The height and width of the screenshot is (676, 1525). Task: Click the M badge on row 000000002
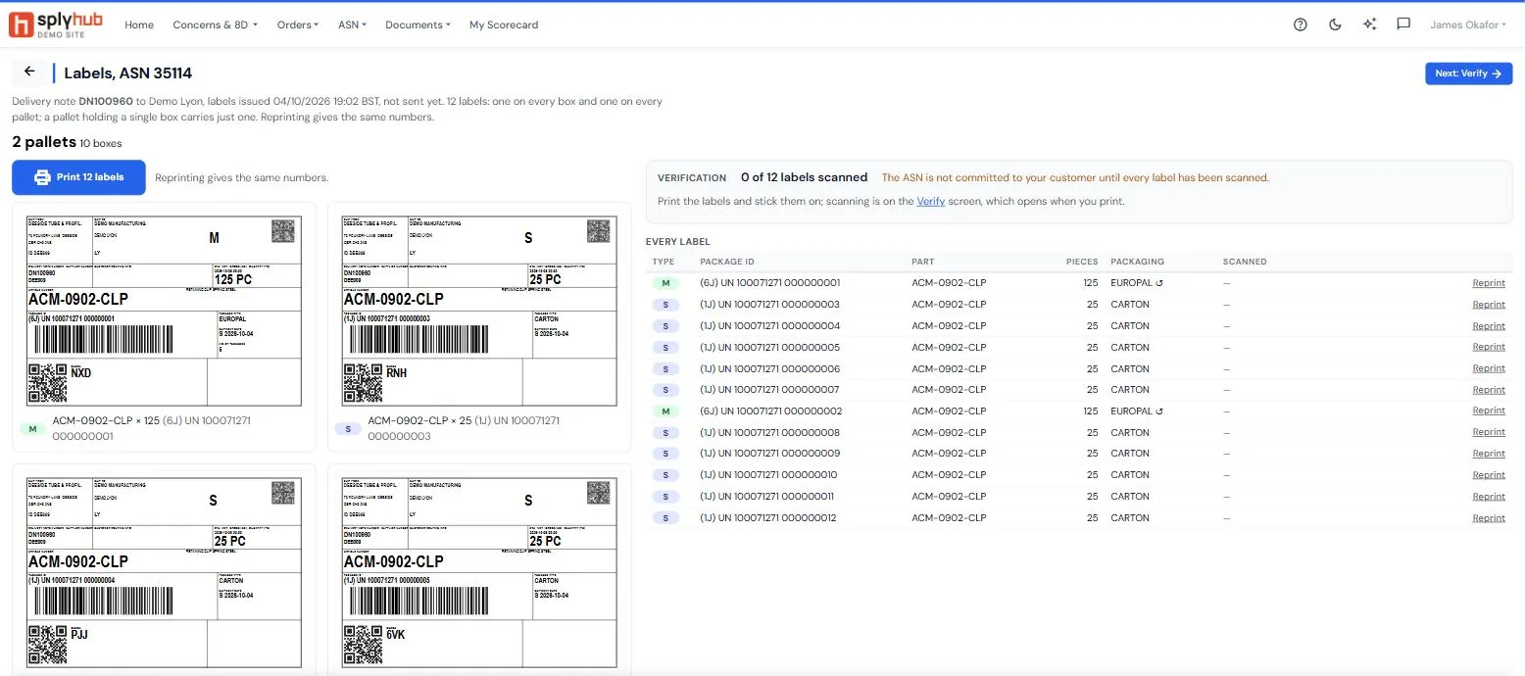point(665,411)
